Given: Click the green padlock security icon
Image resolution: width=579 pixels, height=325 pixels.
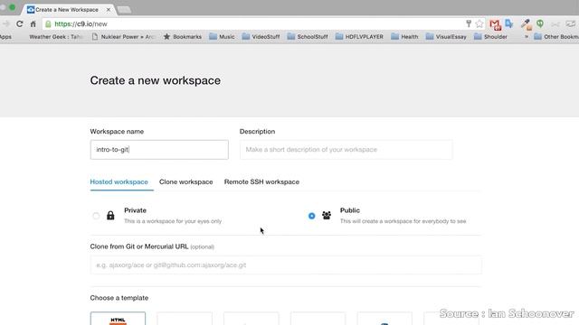Looking at the screenshot, I should [x=48, y=24].
